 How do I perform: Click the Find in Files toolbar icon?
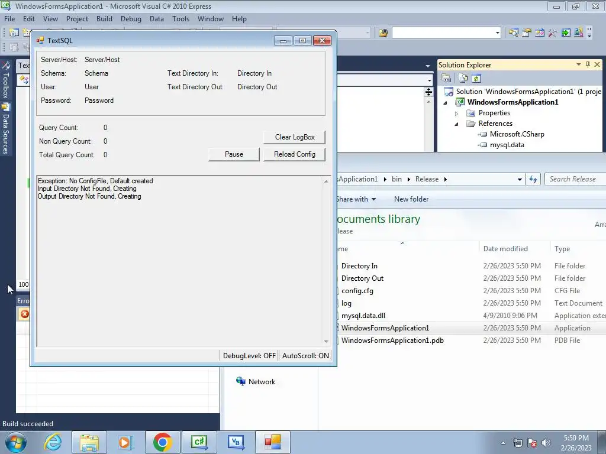383,33
